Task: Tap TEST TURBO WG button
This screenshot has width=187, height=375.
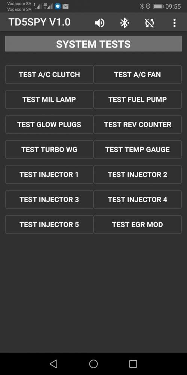Action: (x=49, y=150)
